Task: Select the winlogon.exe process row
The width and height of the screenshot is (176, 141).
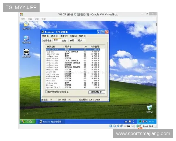Action: tap(73, 76)
